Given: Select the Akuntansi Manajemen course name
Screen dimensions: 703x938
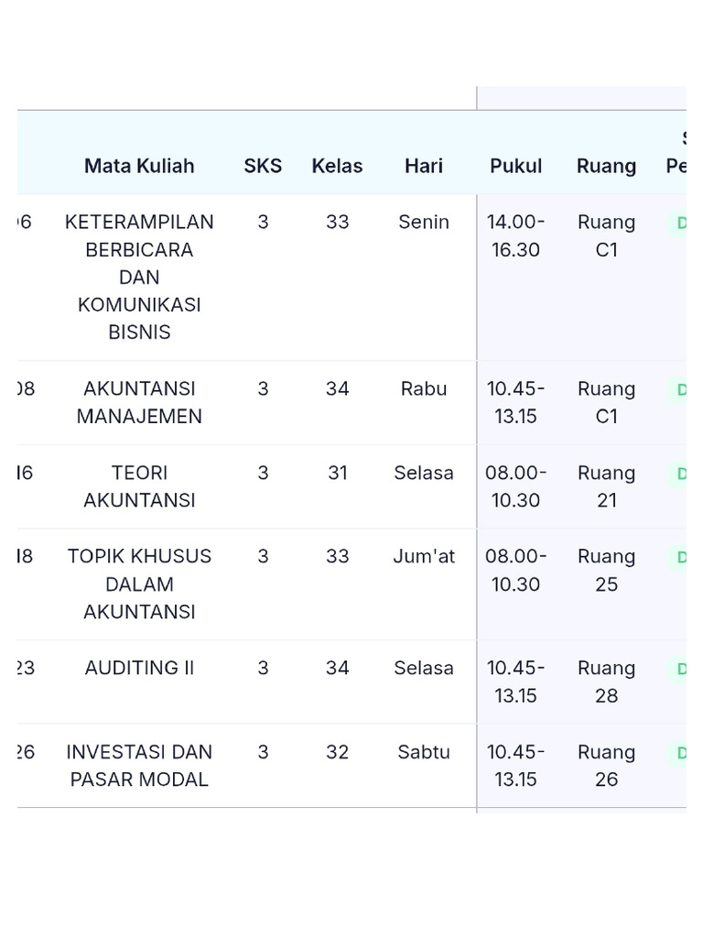Looking at the screenshot, I should [x=139, y=402].
